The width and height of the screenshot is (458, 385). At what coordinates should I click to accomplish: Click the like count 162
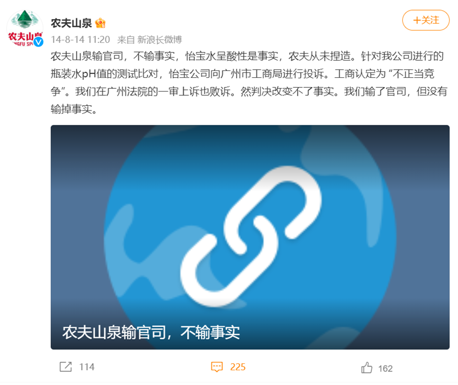point(385,369)
